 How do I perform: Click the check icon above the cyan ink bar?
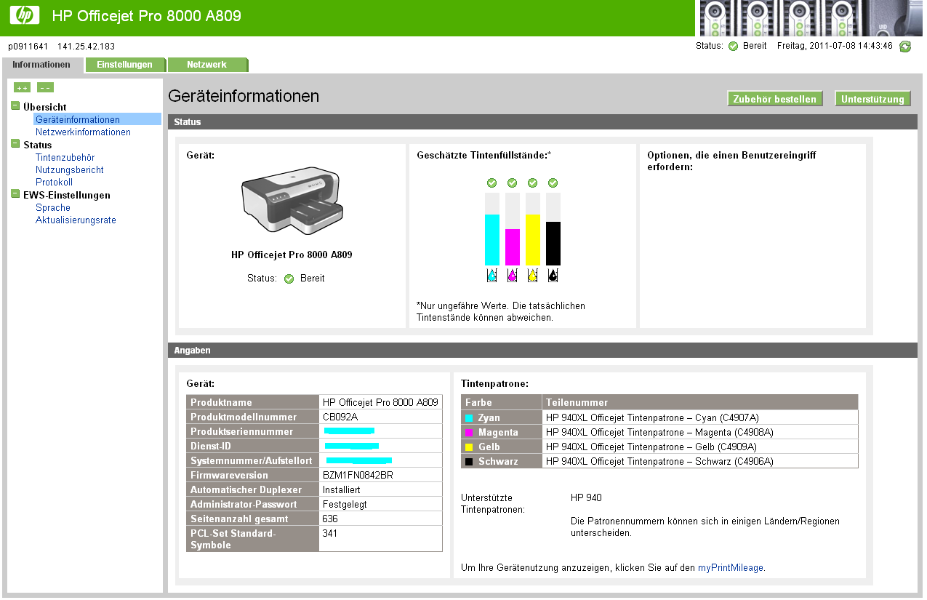click(492, 183)
